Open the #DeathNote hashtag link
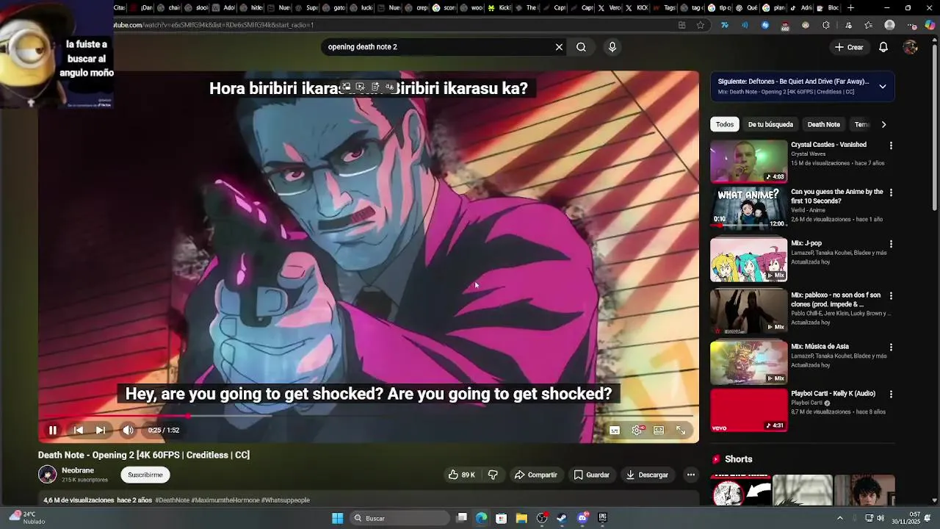This screenshot has width=940, height=529. tap(172, 500)
